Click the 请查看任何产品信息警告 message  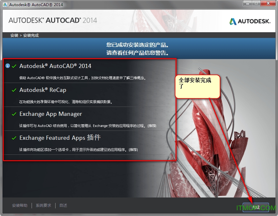click(138, 53)
